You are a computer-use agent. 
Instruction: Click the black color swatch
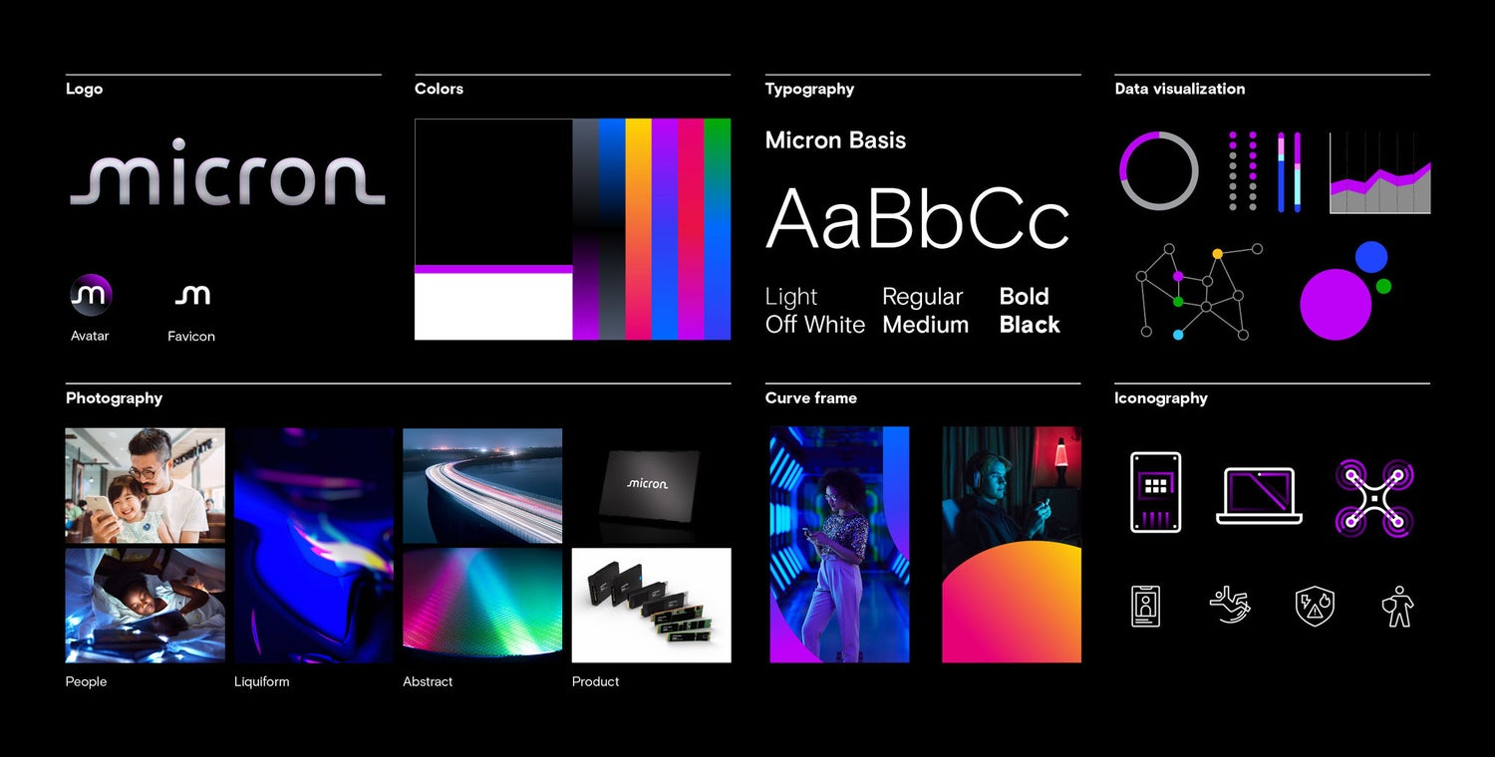pyautogui.click(x=493, y=192)
